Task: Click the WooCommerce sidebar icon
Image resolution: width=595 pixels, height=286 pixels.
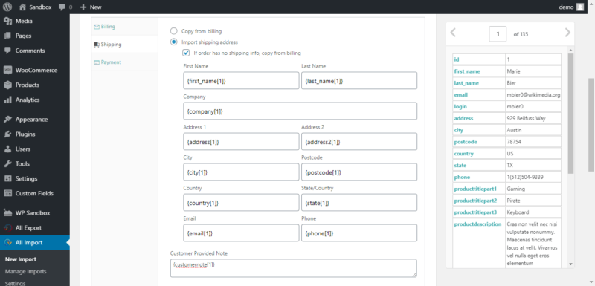Action: tap(7, 71)
